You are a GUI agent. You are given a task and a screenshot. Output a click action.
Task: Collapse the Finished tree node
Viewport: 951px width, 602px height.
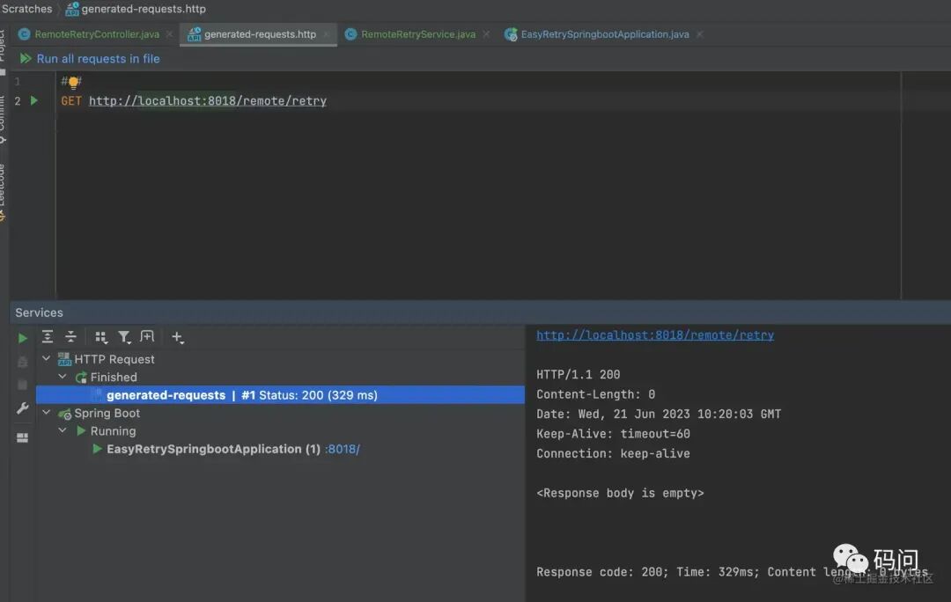(x=63, y=377)
